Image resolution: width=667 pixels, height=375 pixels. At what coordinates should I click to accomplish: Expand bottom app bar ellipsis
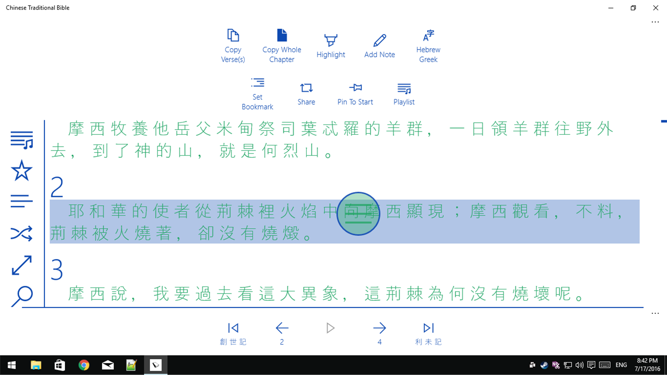tap(655, 313)
